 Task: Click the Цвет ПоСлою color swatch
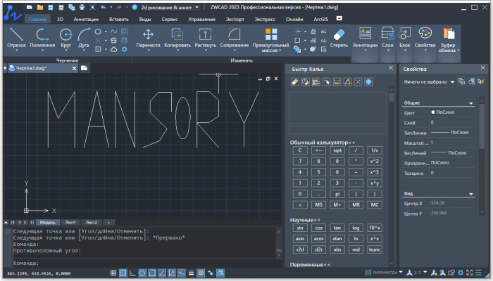tap(433, 112)
